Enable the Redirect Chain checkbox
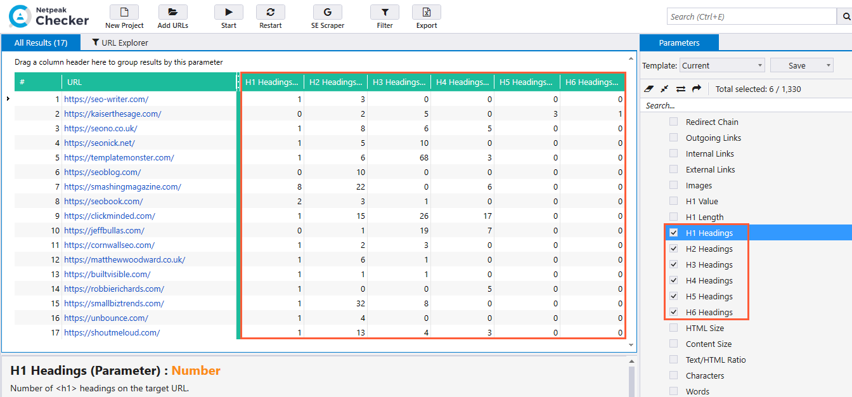 click(x=673, y=122)
